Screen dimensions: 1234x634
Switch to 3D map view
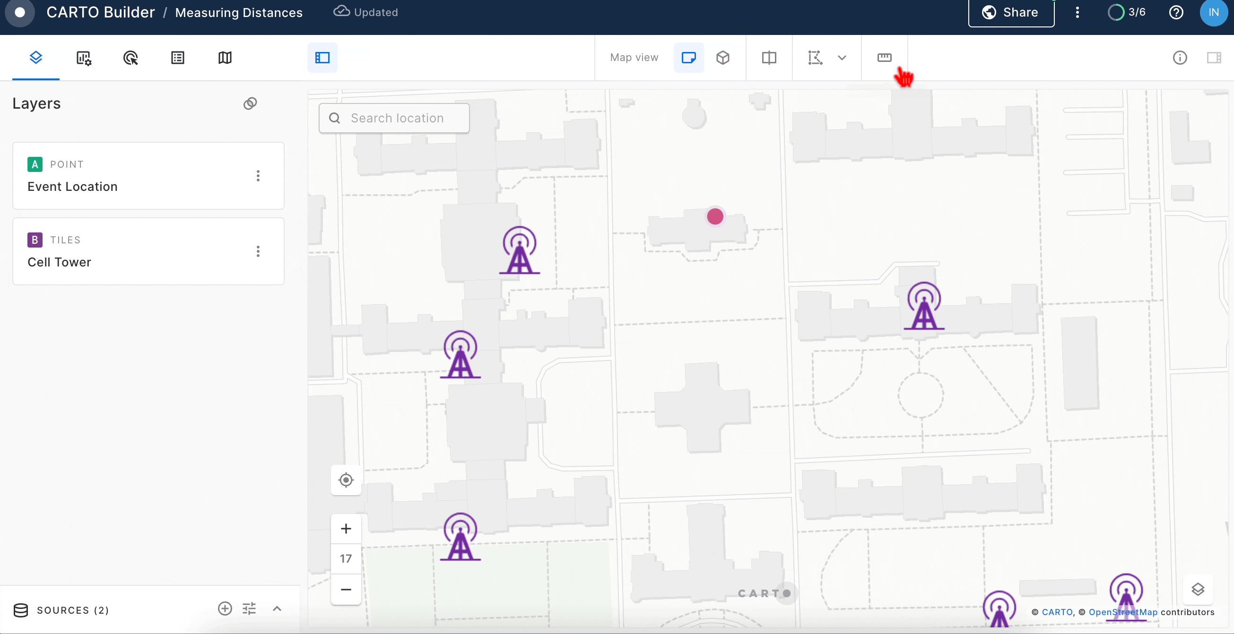[x=722, y=58]
